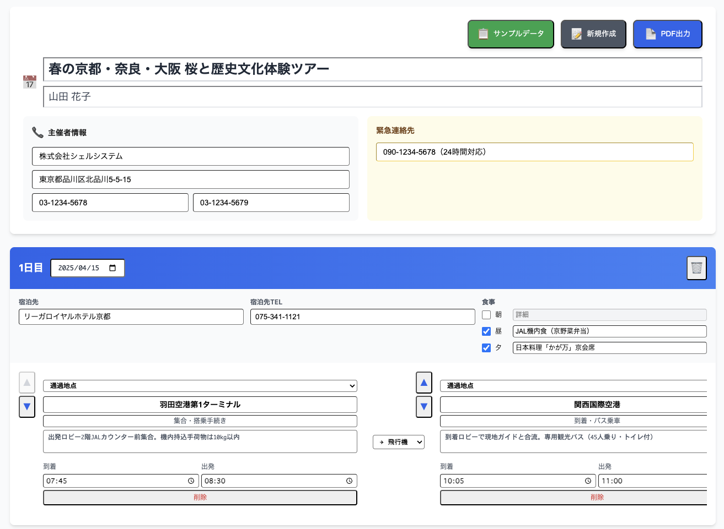Open the clock picker in the 07:45 arrival field
The image size is (724, 529).
(192, 481)
